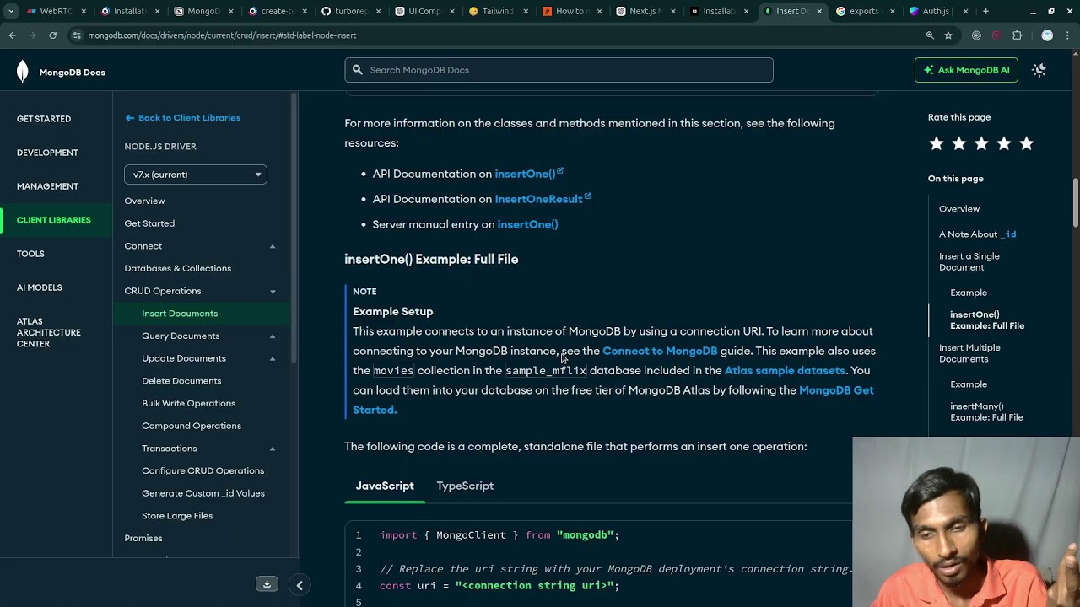Open the TOOLS nav section
1080x607 pixels.
tap(30, 254)
